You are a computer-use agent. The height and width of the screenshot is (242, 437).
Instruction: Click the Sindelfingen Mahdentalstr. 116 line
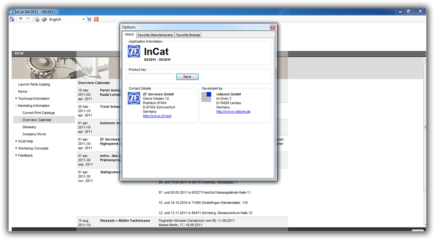click(x=203, y=203)
